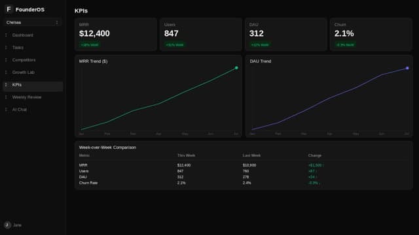This screenshot has width=419, height=235.
Task: Click the DAU Trend chart title
Action: [x=261, y=61]
